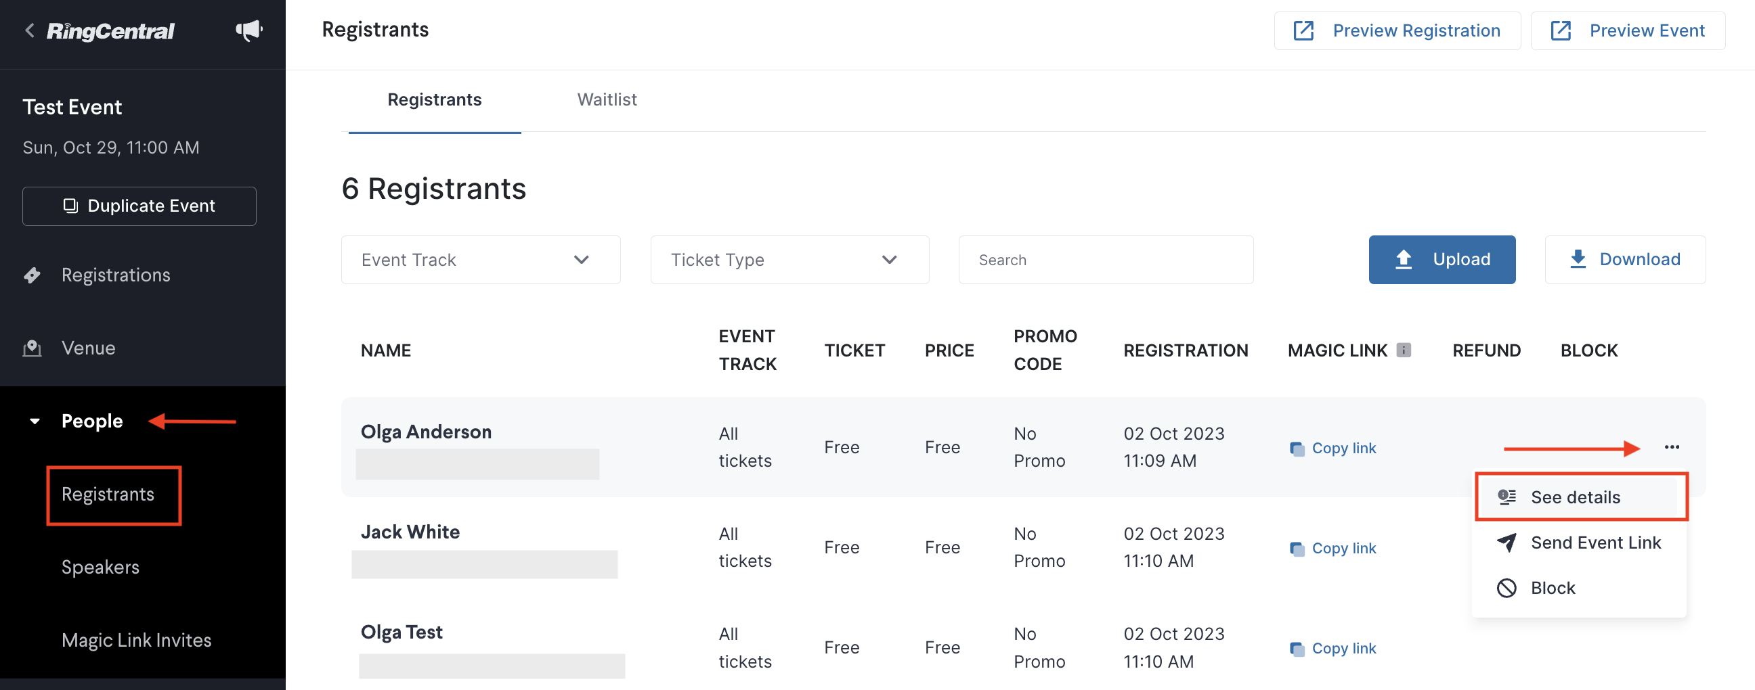Click the Magic Link info icon
The image size is (1755, 690).
pyautogui.click(x=1404, y=350)
